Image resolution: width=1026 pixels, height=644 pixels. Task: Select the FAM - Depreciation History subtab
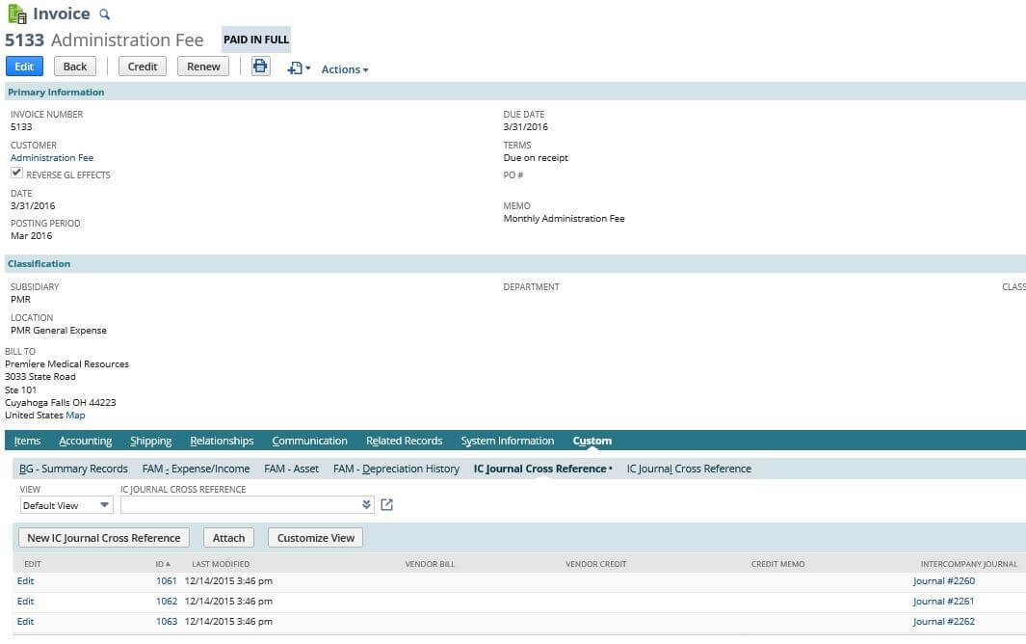pos(396,470)
